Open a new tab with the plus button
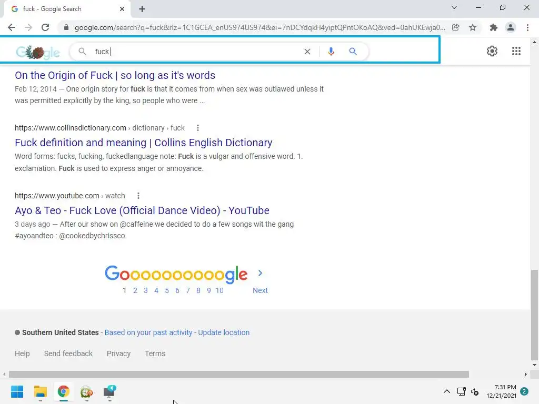 [142, 9]
